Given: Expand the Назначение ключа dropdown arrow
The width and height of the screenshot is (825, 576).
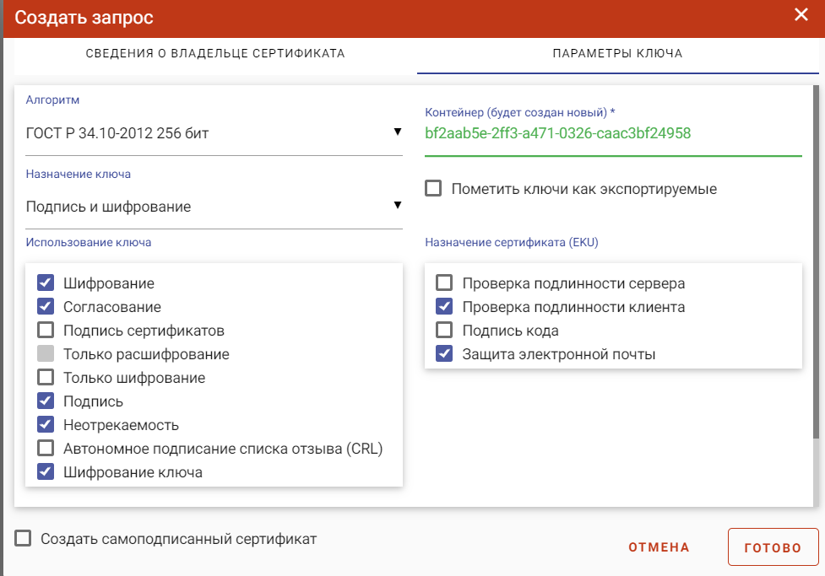Looking at the screenshot, I should pos(398,205).
